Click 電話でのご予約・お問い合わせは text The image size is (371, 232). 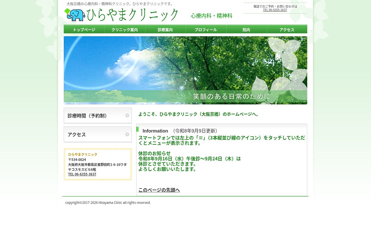pos(275,6)
